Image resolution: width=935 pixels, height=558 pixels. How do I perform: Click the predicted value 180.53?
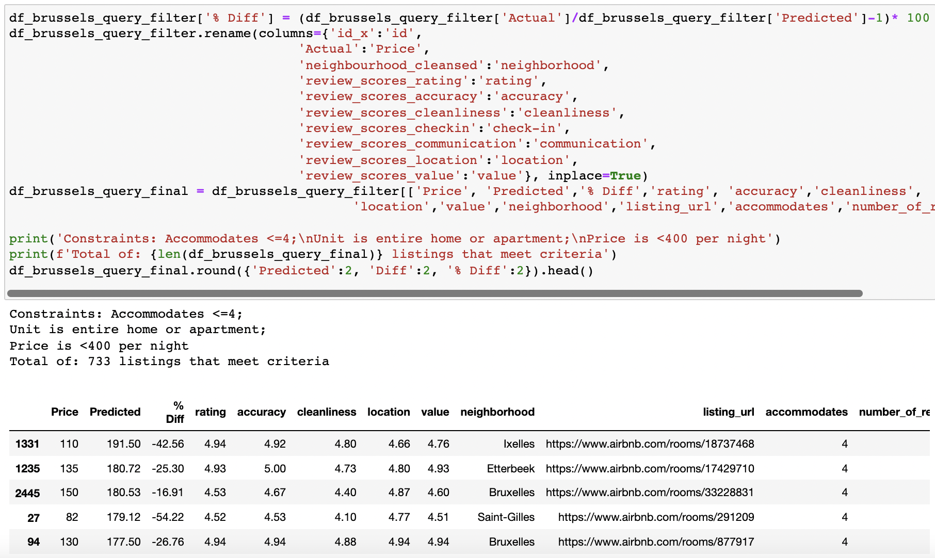[x=124, y=493]
